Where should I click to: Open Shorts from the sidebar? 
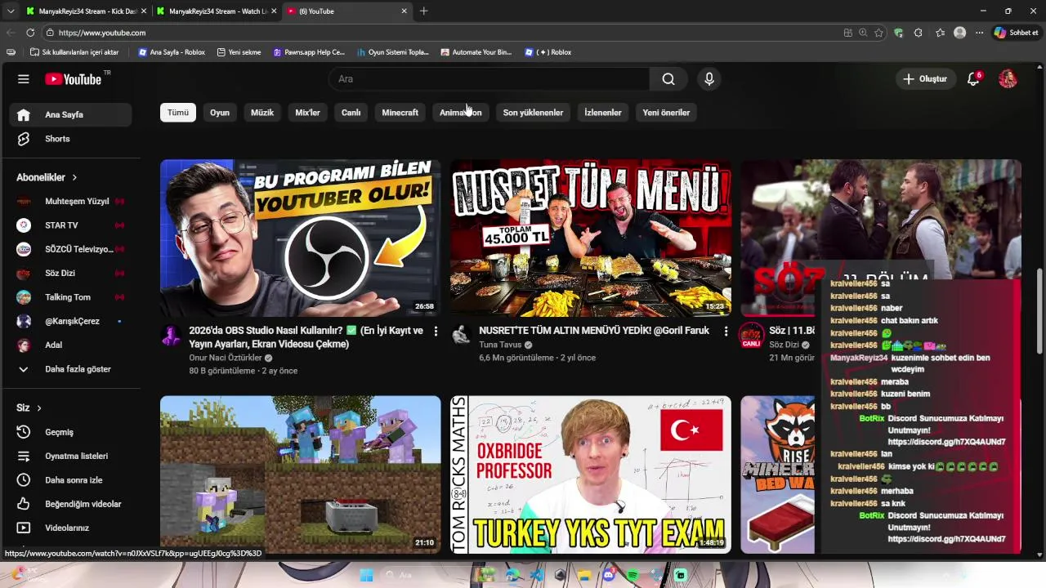(x=70, y=139)
